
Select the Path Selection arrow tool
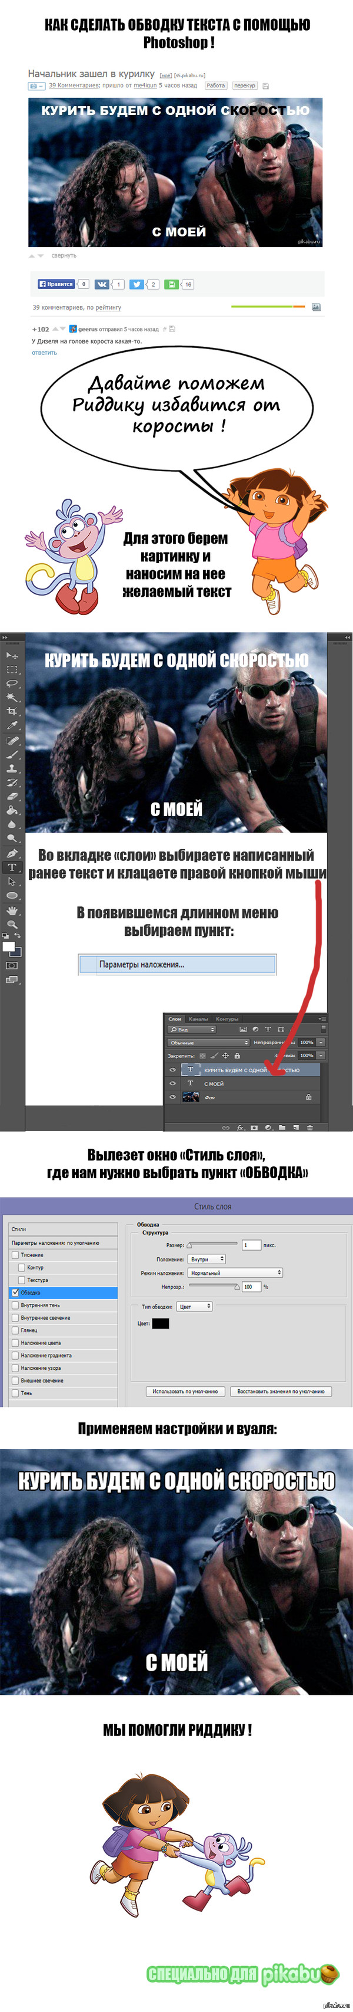12,881
